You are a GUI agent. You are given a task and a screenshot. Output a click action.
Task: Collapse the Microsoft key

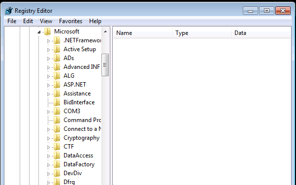(x=39, y=32)
